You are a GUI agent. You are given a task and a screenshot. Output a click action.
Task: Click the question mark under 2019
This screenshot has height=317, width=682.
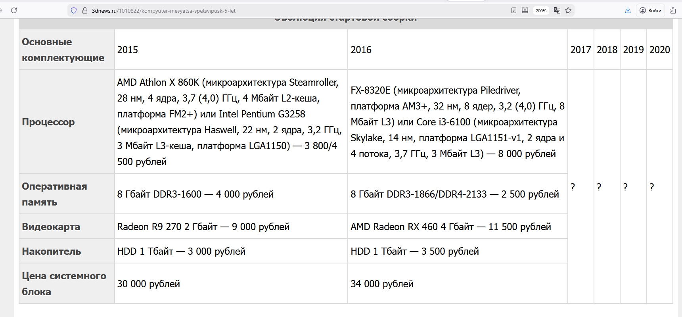625,187
